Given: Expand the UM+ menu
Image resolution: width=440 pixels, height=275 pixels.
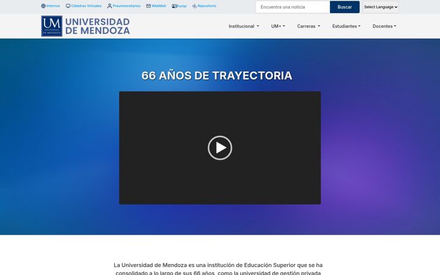Looking at the screenshot, I should [x=278, y=26].
